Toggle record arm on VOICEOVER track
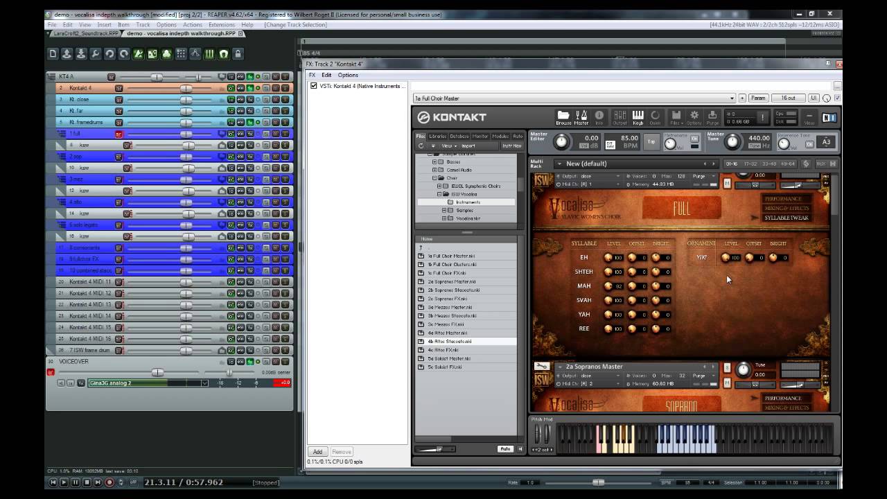Viewport: 887px width, 499px height. (51, 372)
